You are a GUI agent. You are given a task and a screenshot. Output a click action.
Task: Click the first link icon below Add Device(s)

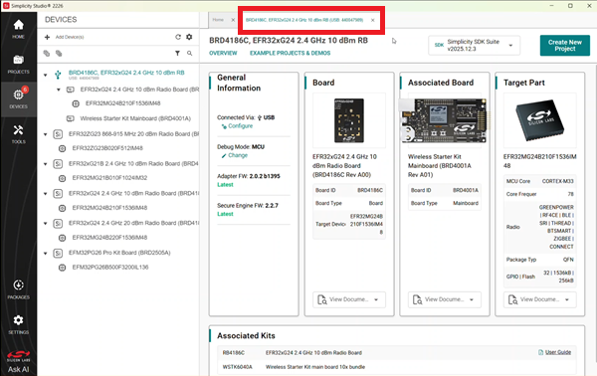[47, 54]
